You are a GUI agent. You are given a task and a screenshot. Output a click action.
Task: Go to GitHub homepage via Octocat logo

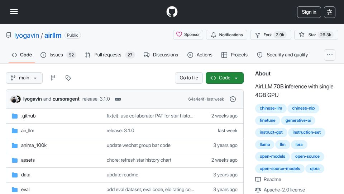coord(172,11)
